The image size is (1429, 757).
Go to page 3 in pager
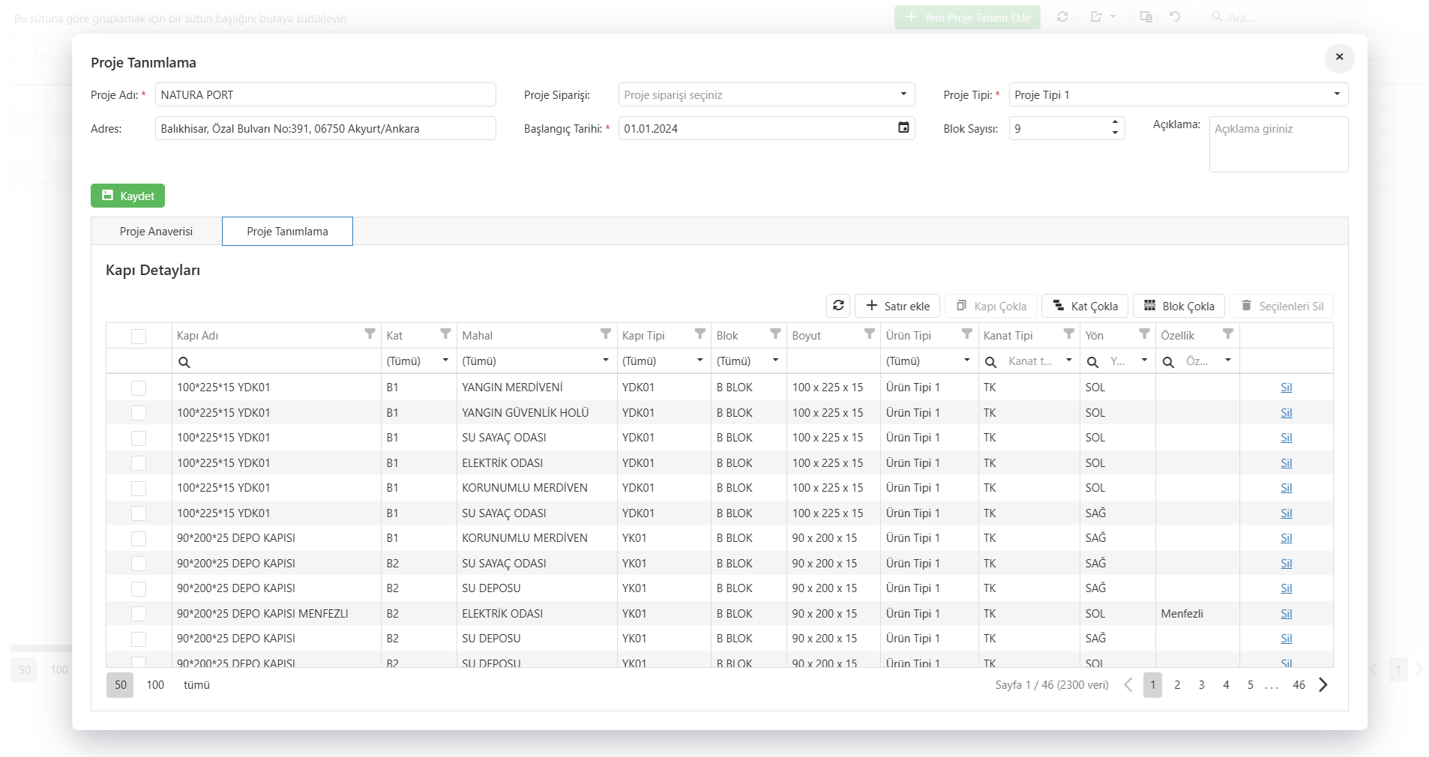click(1202, 685)
